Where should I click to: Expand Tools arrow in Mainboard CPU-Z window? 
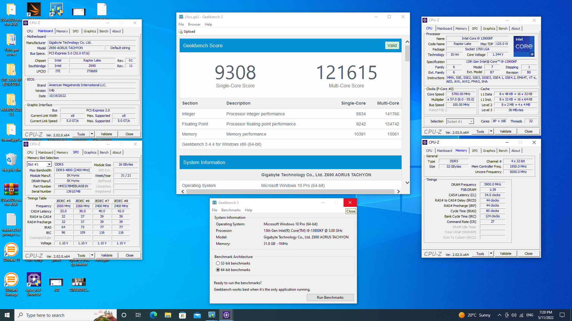[92, 134]
